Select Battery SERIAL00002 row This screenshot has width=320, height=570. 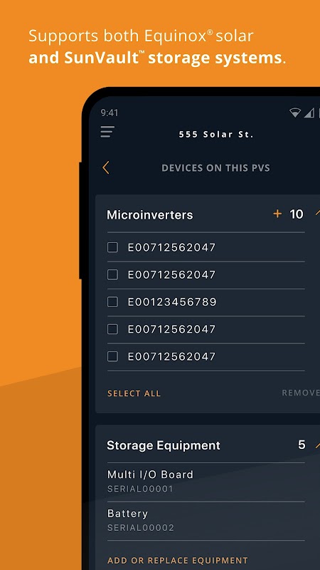(206, 521)
